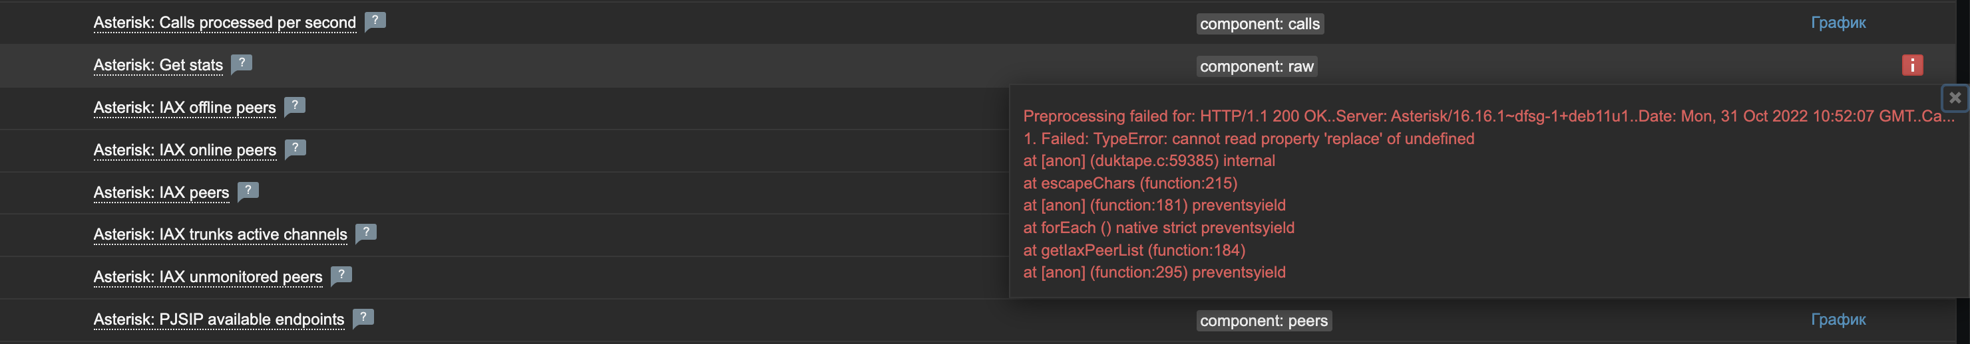
Task: Click help icon next to Calls processed per second
Action: point(375,21)
